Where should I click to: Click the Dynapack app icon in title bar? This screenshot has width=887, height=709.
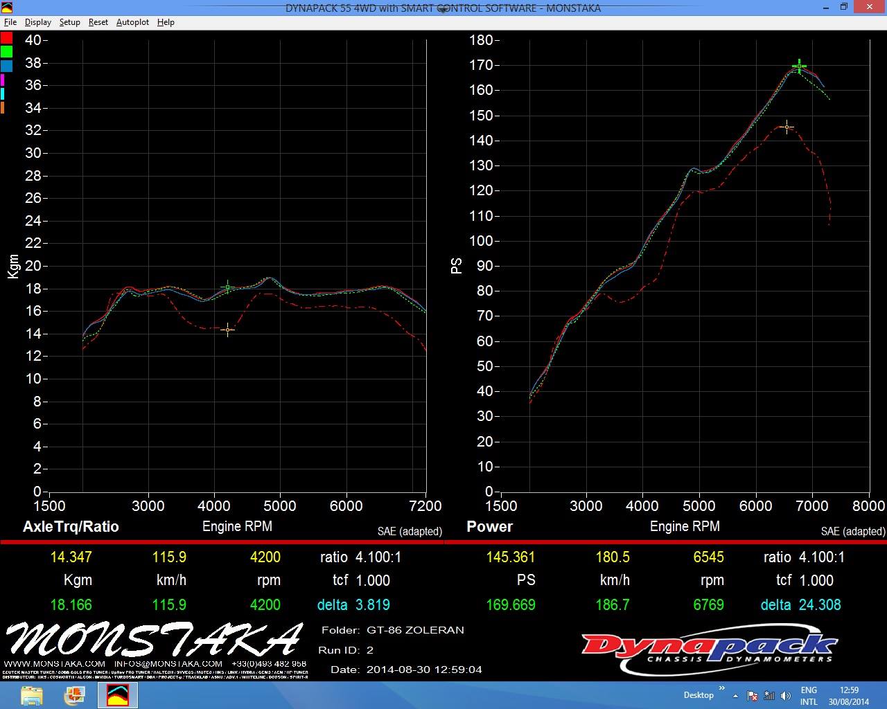click(7, 8)
